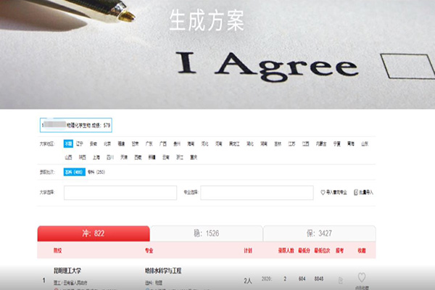Click the batch import icon
The width and height of the screenshot is (435, 290).
point(356,192)
